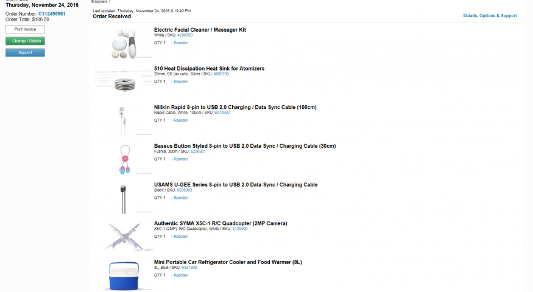This screenshot has width=533, height=292.
Task: Open the USAMS U-GEE Series cable title
Action: click(236, 184)
